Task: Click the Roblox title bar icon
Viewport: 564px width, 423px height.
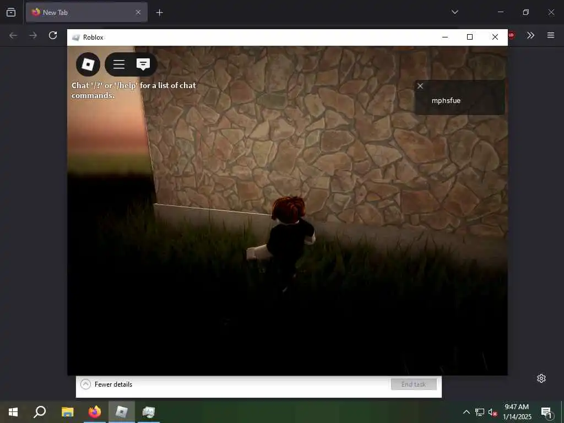Action: tap(75, 37)
